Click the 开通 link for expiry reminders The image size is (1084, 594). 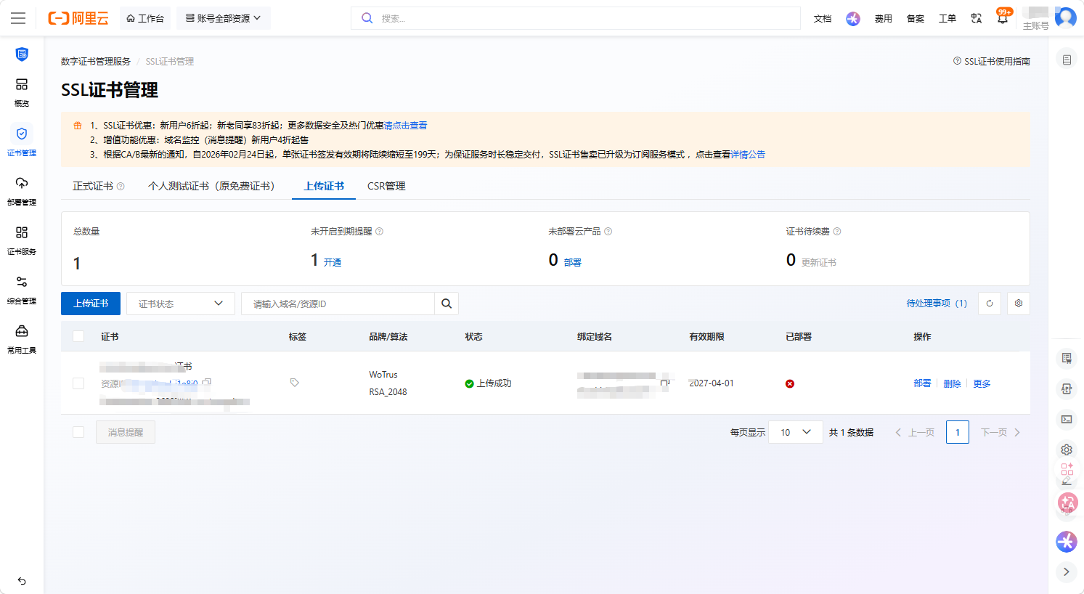click(x=333, y=263)
